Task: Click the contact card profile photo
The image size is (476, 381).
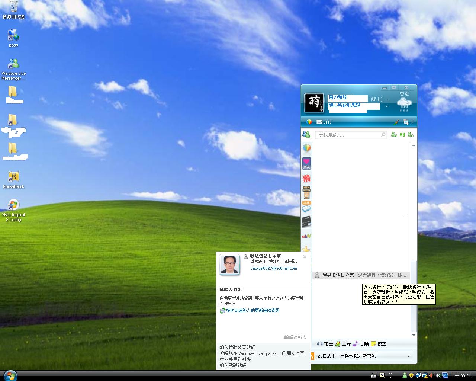Action: [x=229, y=265]
